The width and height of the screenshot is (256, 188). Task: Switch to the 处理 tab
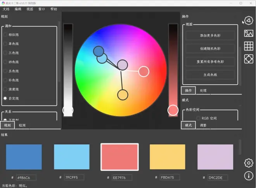203,91
